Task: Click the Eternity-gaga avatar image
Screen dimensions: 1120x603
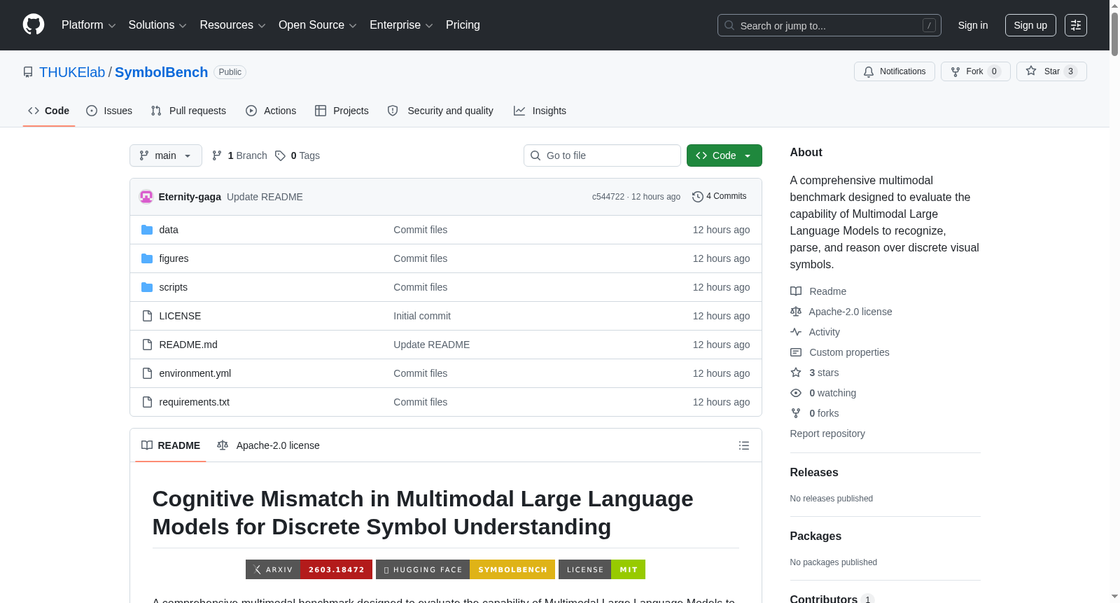Action: [146, 197]
